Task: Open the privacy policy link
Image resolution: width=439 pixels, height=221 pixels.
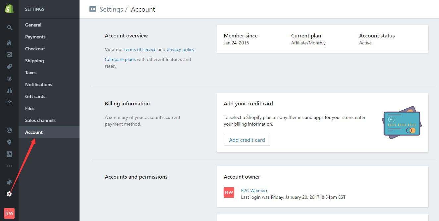Action: [181, 49]
